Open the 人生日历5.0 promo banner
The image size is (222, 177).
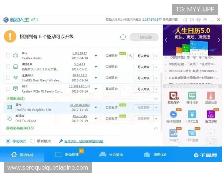click(x=192, y=40)
